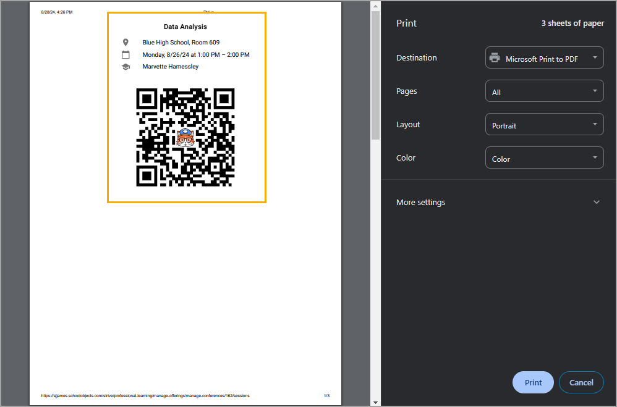617x407 pixels.
Task: Click the preview scrollbar up arrow
Action: [x=375, y=6]
